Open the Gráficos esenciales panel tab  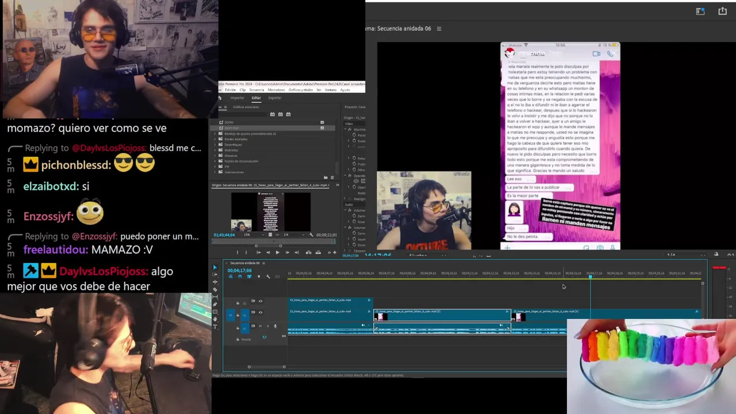coord(246,107)
